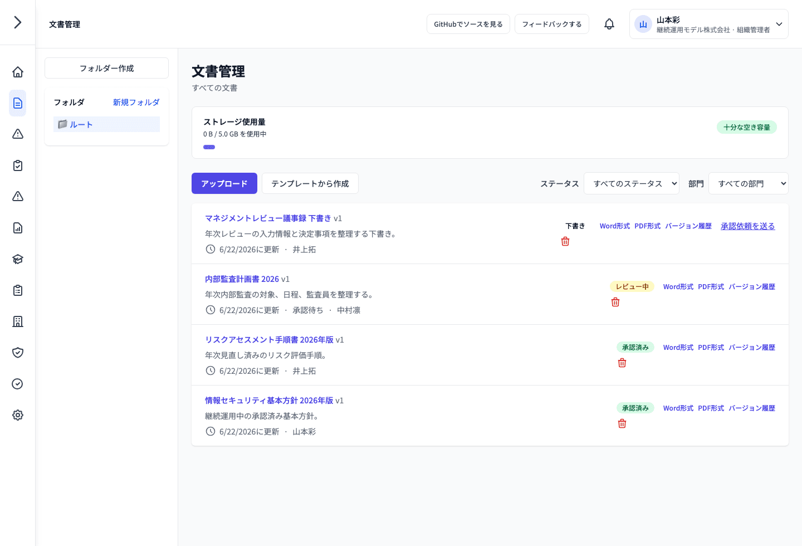Open マネジメントレビュー議事録 下書き document
Viewport: 802px width, 546px height.
tap(268, 218)
